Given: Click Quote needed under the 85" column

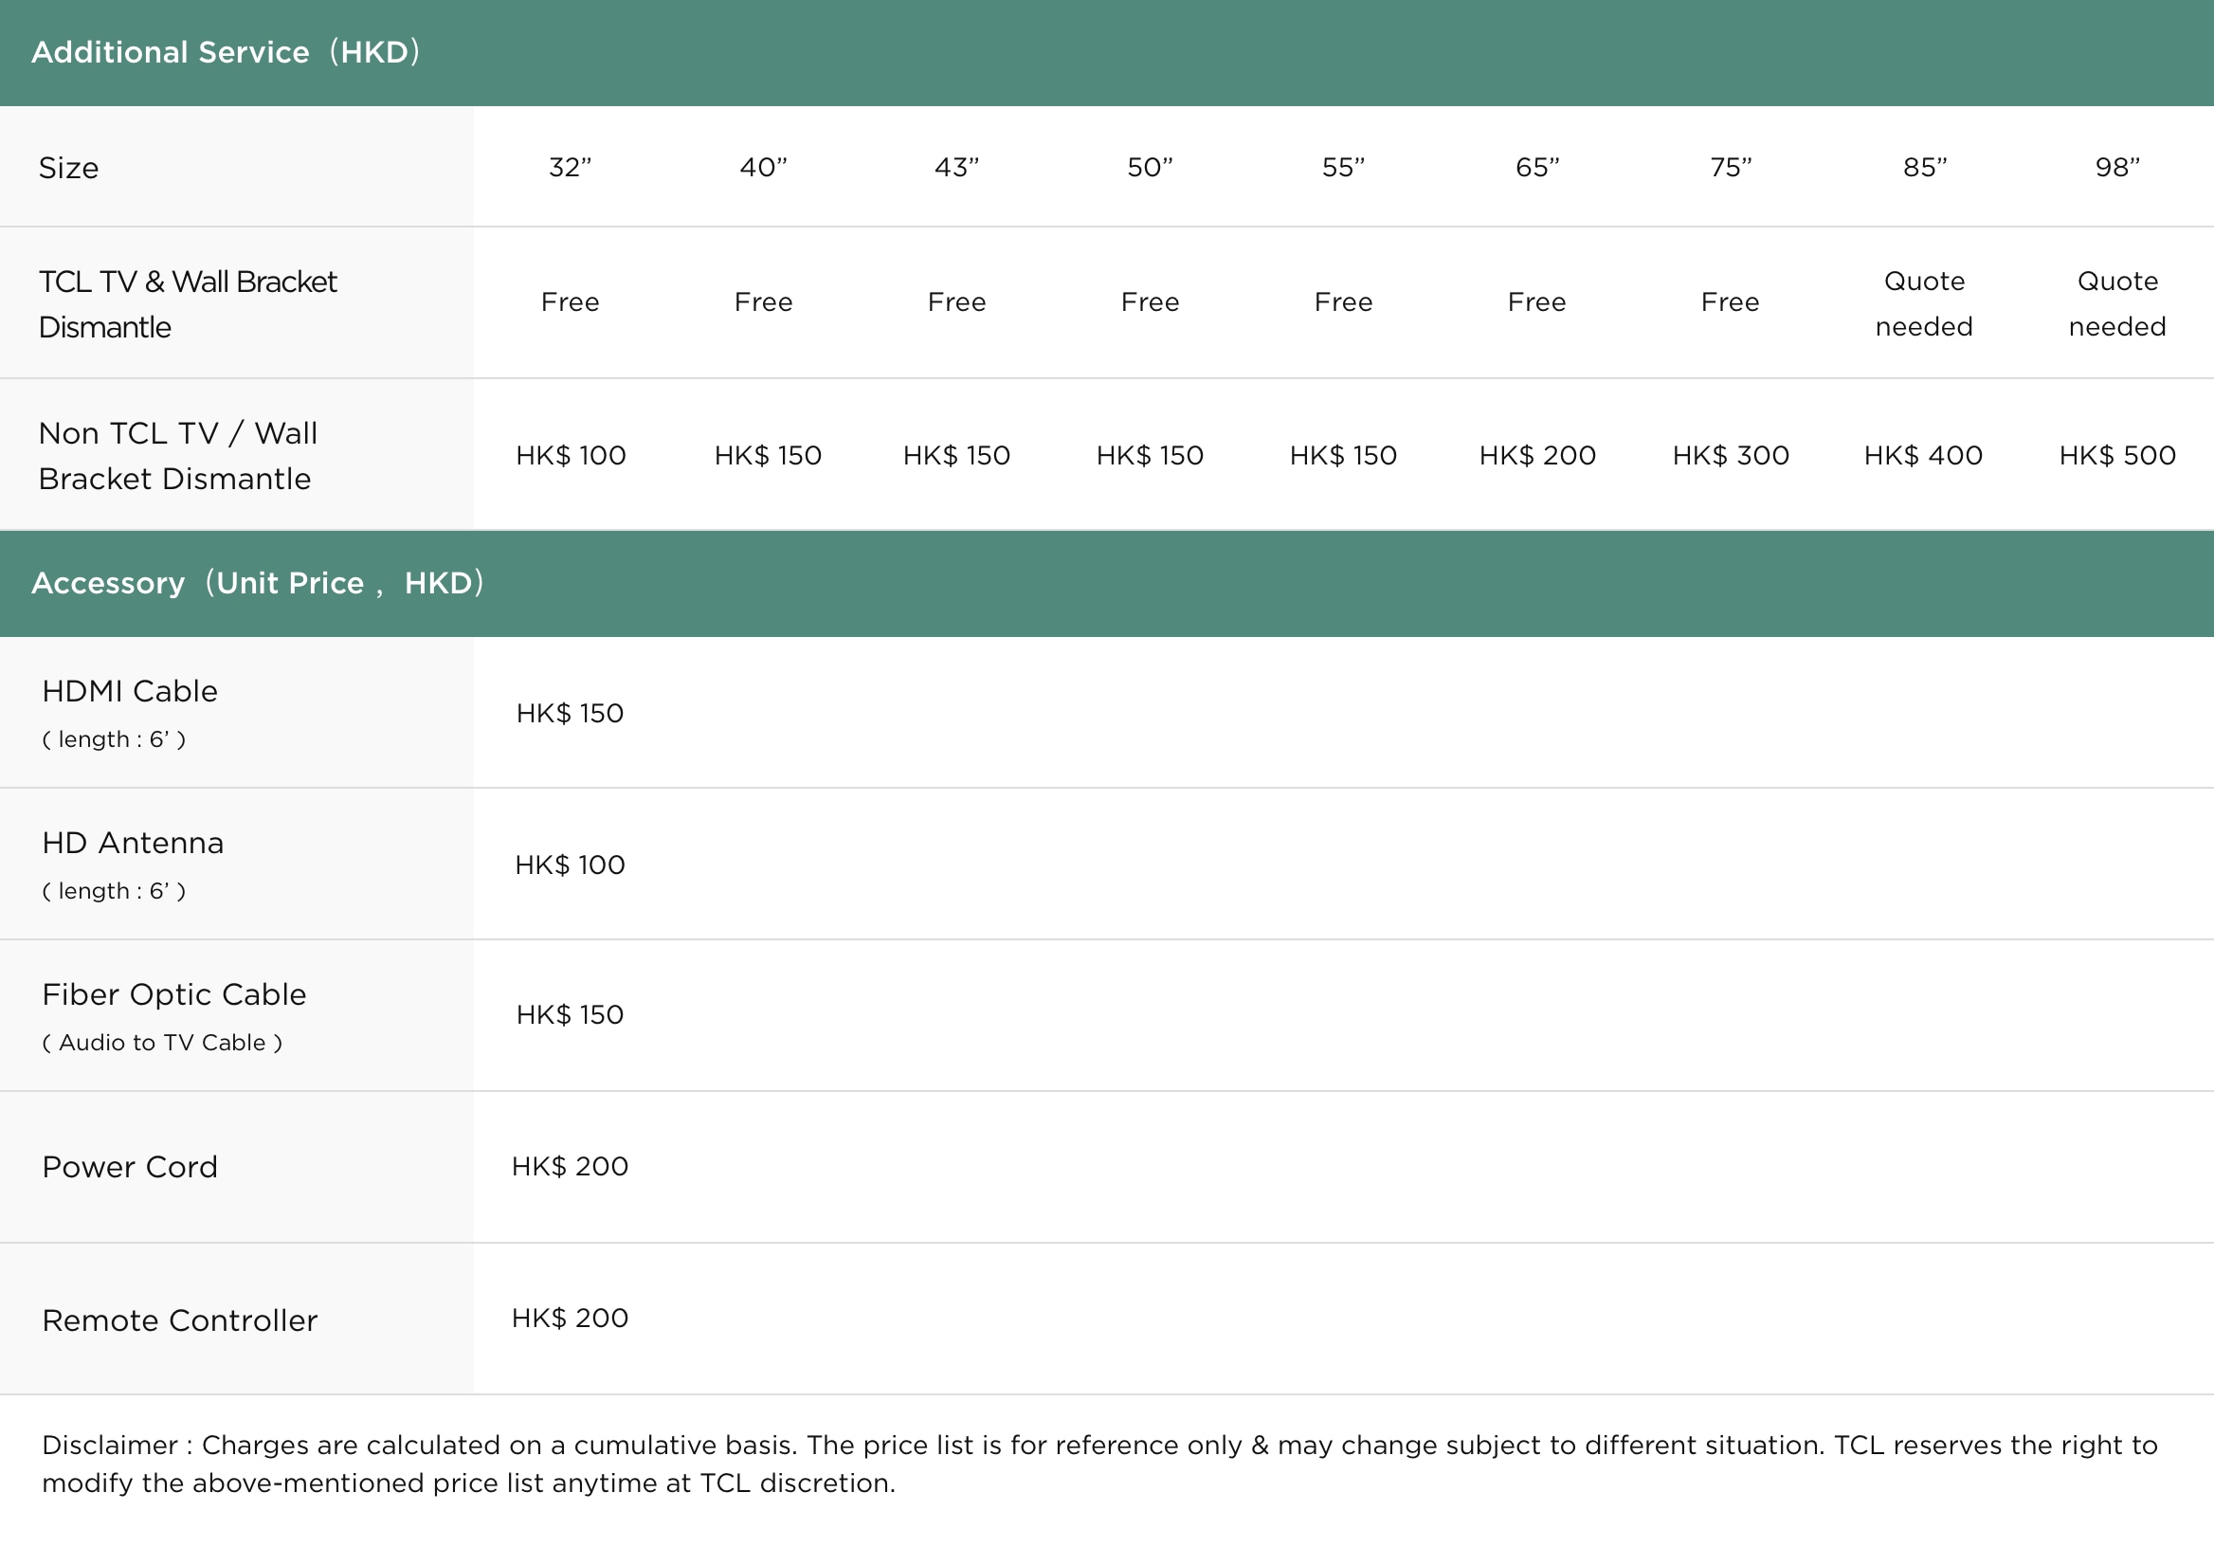Looking at the screenshot, I should tap(1924, 303).
